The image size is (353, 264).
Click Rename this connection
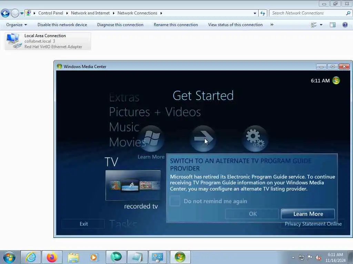[x=175, y=25]
